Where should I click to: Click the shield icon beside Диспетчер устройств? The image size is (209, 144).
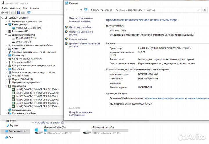(x=66, y=27)
